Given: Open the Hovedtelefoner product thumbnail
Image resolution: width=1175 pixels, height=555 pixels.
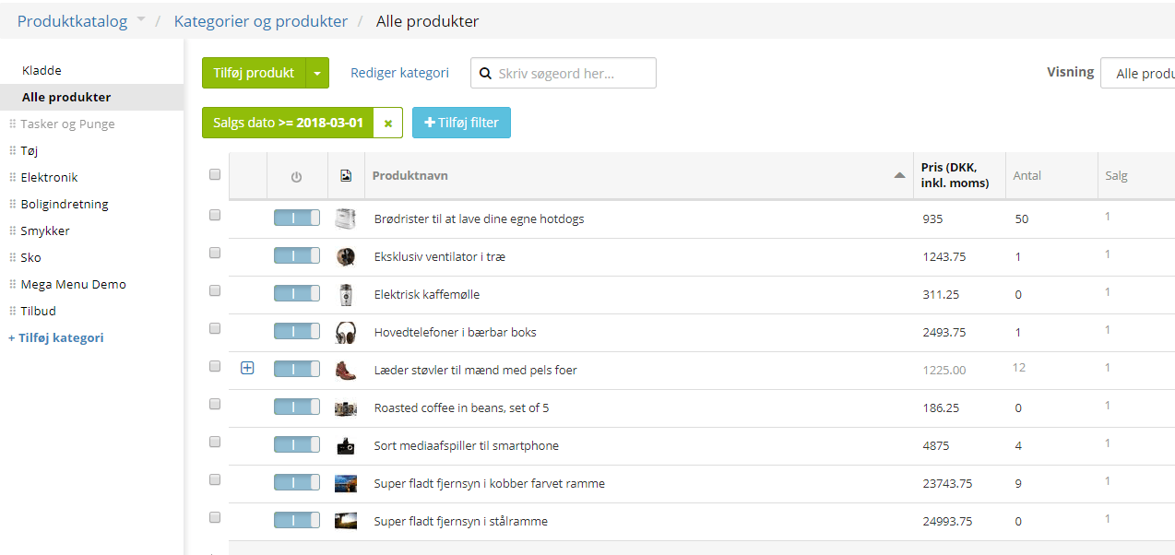Looking at the screenshot, I should point(346,332).
